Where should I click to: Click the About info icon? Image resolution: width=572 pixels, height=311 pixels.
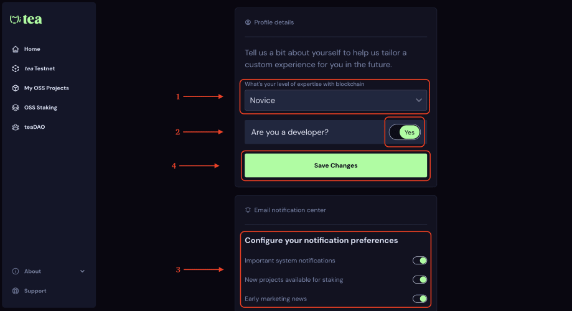[x=16, y=271]
